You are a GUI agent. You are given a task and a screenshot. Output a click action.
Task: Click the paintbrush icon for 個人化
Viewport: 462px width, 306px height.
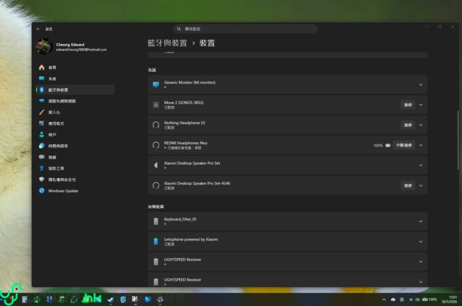pyautogui.click(x=41, y=112)
